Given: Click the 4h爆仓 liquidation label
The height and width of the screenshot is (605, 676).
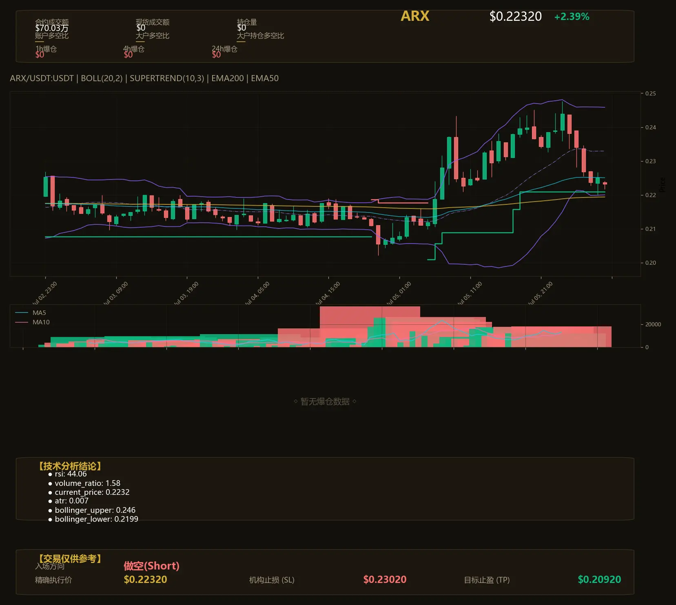Looking at the screenshot, I should [134, 49].
